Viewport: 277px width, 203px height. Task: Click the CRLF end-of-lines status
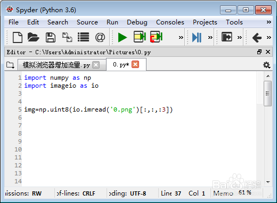pyautogui.click(x=89, y=193)
